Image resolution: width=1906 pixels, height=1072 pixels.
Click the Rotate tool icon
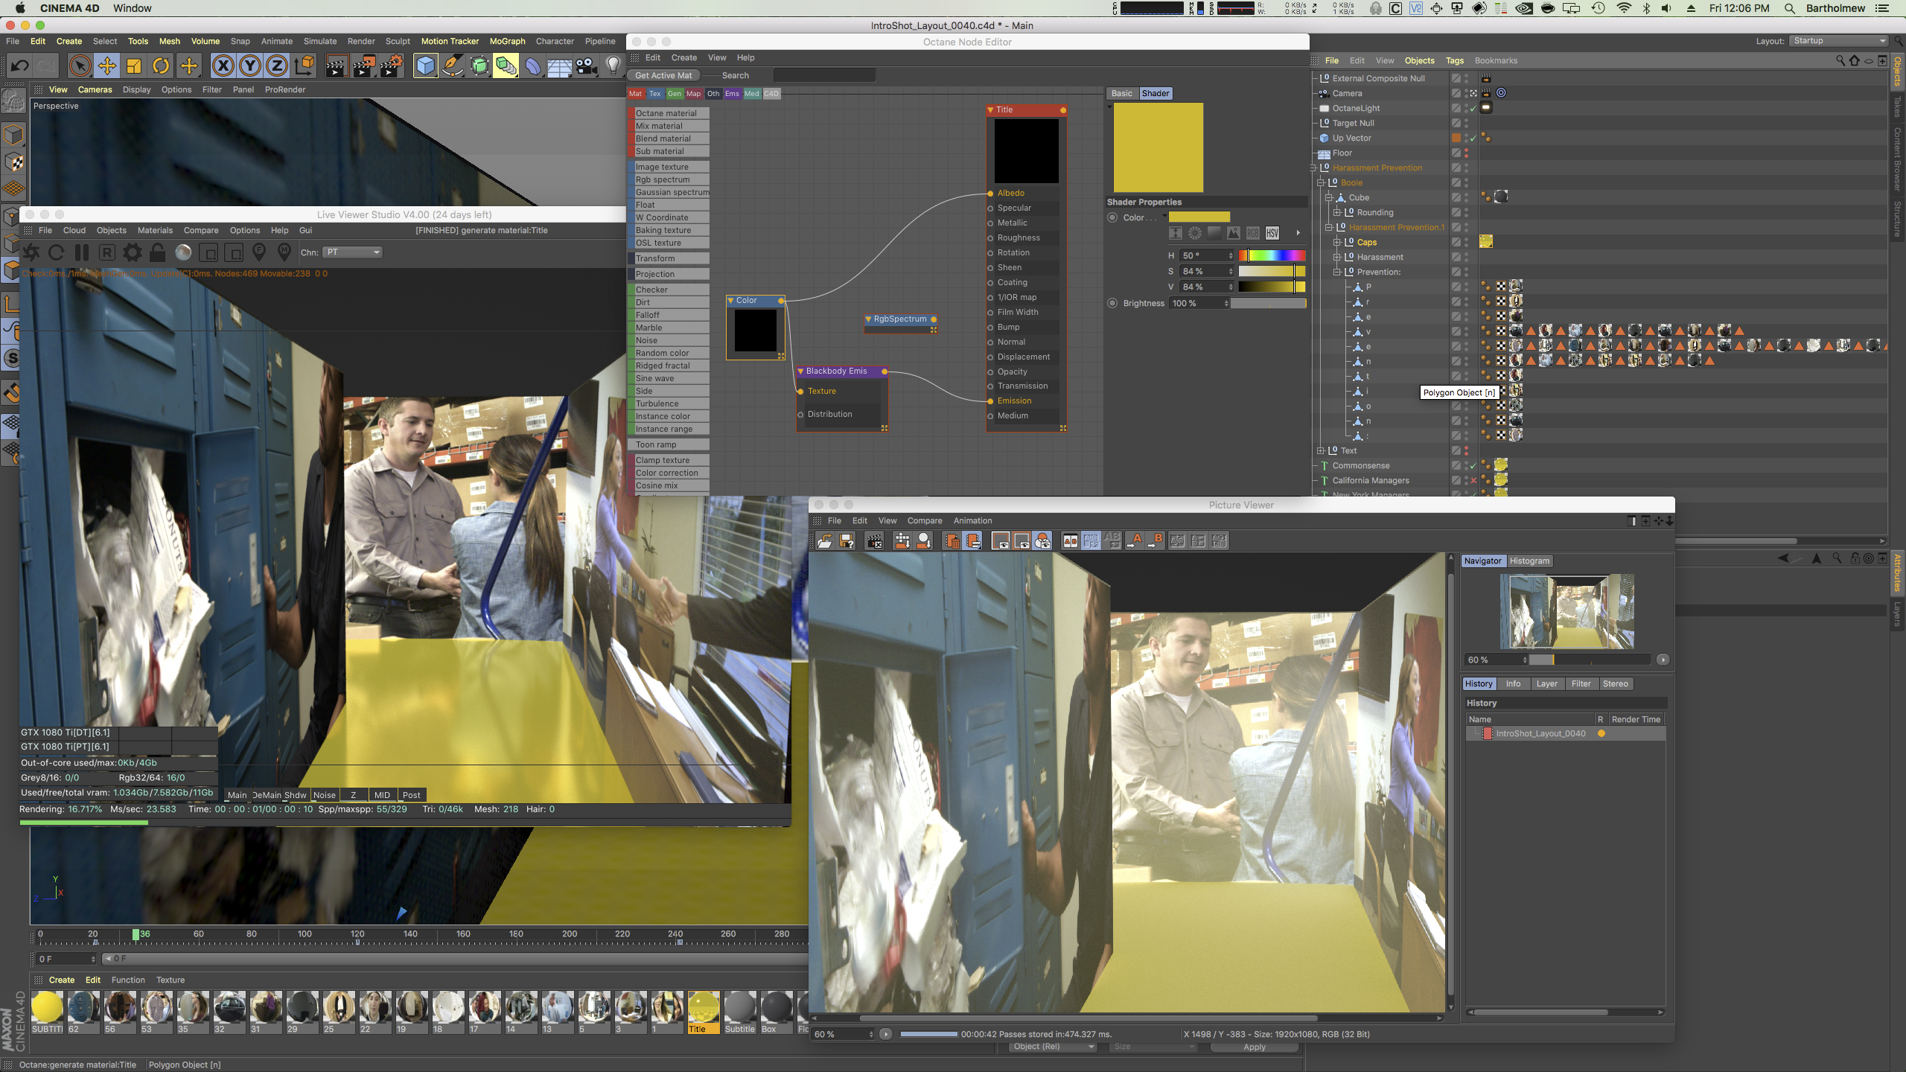coord(161,66)
